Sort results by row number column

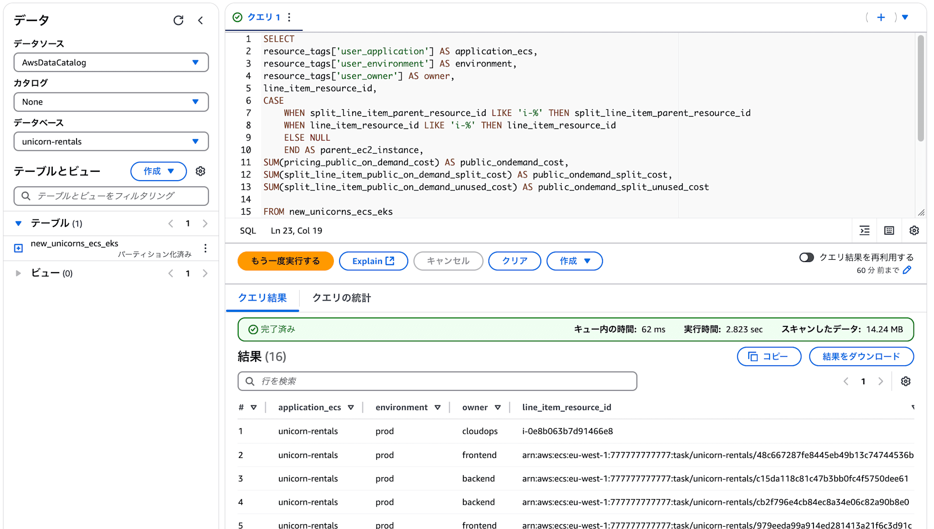coord(254,408)
